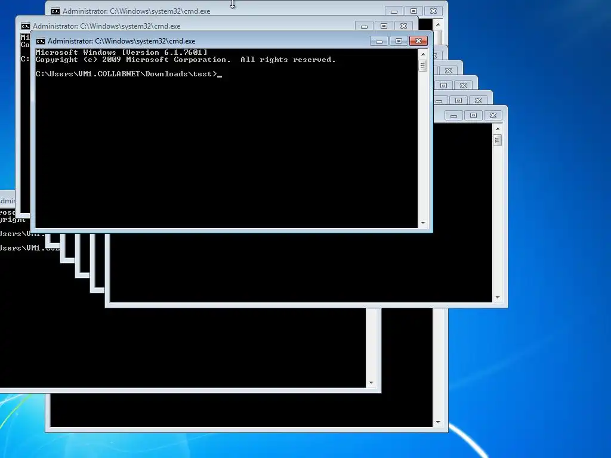Viewport: 611px width, 458px height.
Task: Click the front cmd window's title text
Action: (121, 41)
